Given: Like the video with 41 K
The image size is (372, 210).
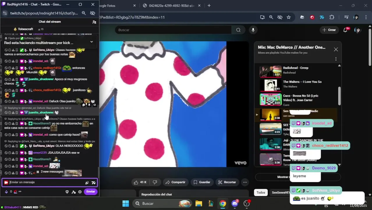Looking at the screenshot, I should pos(140,182).
